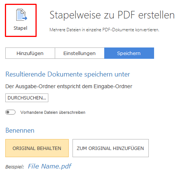Select the Speichern tab
The height and width of the screenshot is (176, 179).
point(129,53)
